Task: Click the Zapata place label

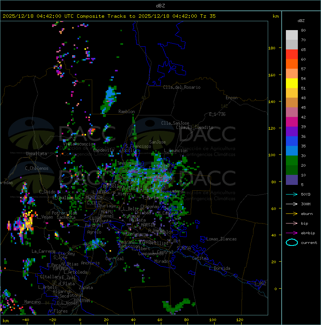Action: coord(86,288)
